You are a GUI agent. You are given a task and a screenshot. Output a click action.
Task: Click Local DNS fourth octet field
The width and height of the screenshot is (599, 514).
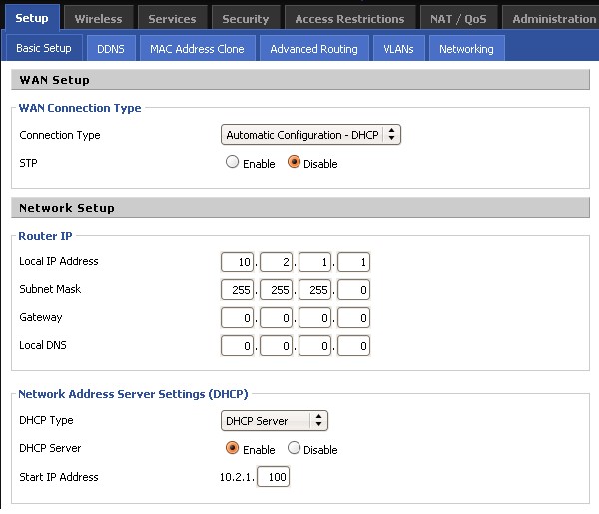[x=353, y=345]
